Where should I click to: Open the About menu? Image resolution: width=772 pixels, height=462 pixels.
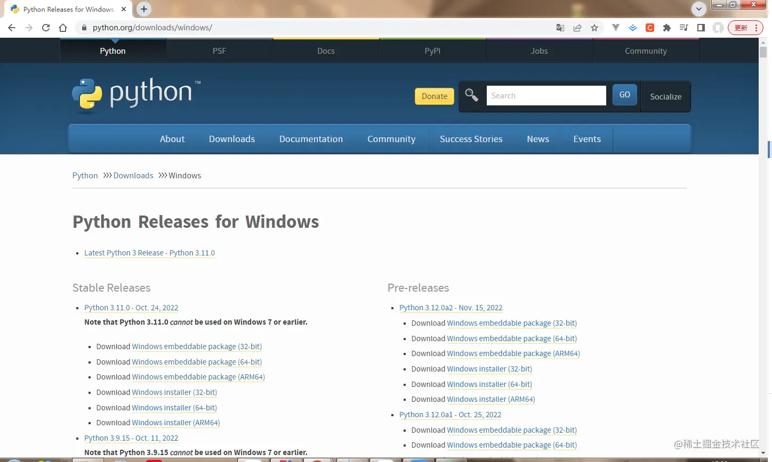coord(172,139)
